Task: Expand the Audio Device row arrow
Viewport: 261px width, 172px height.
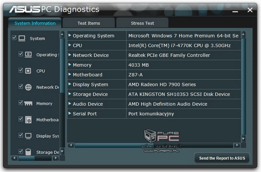Action: (70, 104)
